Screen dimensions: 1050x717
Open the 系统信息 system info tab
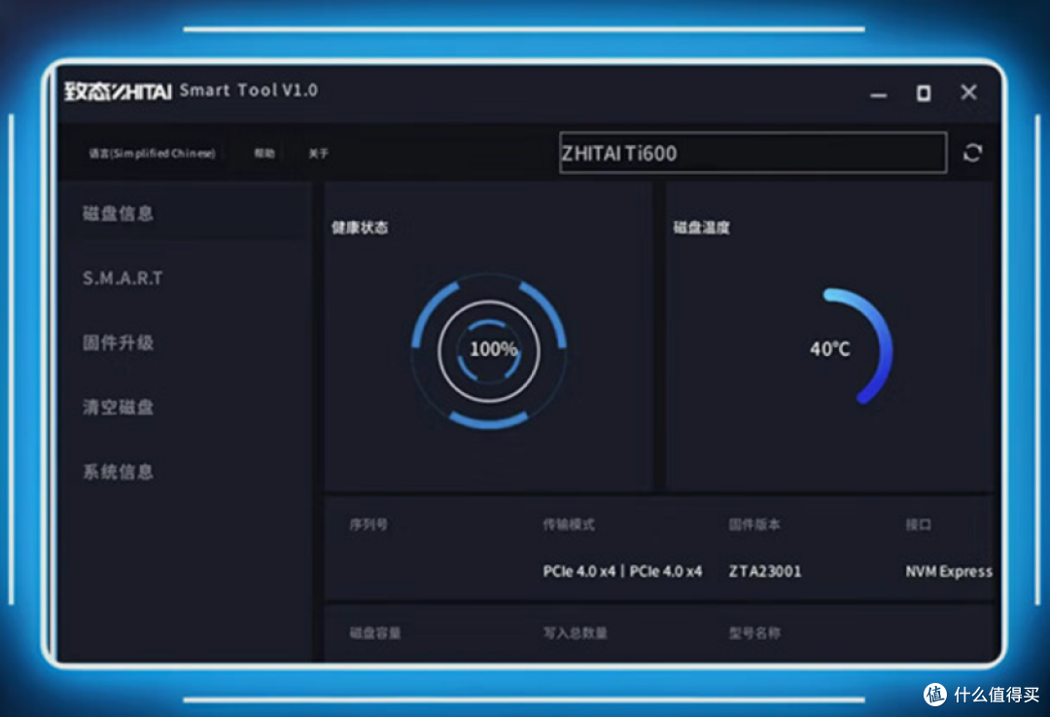[118, 472]
